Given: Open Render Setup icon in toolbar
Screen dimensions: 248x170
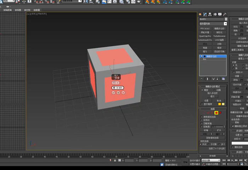Looking at the screenshot, I should pos(128,1).
